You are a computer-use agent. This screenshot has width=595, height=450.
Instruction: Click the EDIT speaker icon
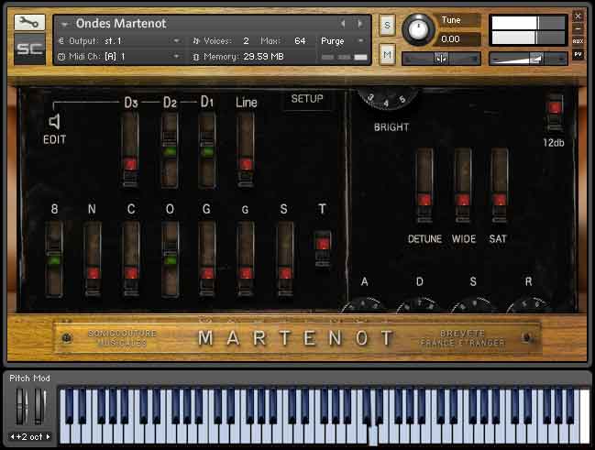55,121
